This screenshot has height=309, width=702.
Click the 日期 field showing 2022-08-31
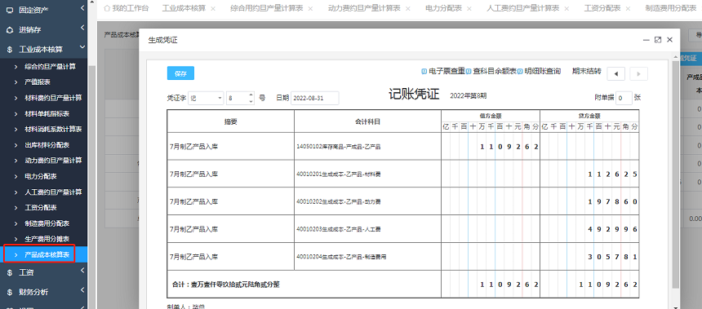click(x=315, y=99)
